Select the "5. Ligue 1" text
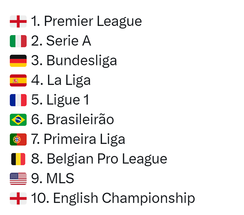244x215 pixels. [x=60, y=100]
